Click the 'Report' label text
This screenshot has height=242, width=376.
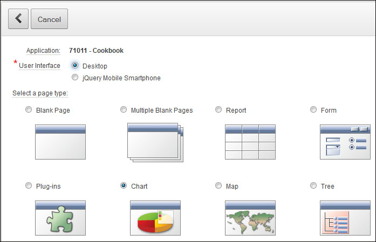(236, 110)
